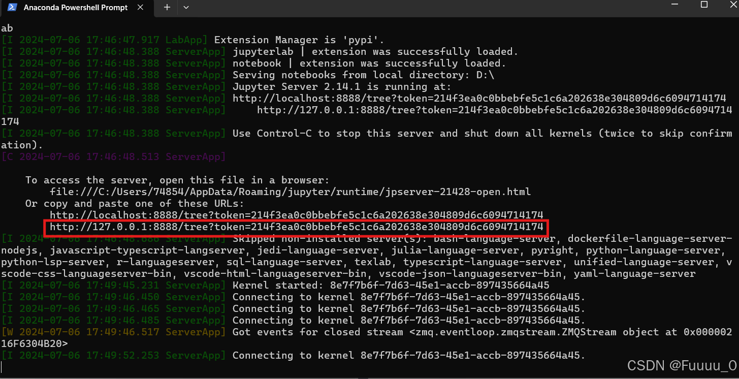
Task: Click "notebook | extension was successfully loaded."
Action: [x=369, y=63]
